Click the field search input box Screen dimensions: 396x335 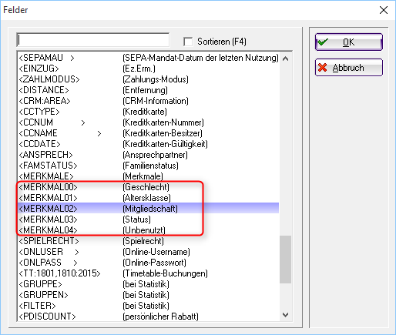click(93, 40)
